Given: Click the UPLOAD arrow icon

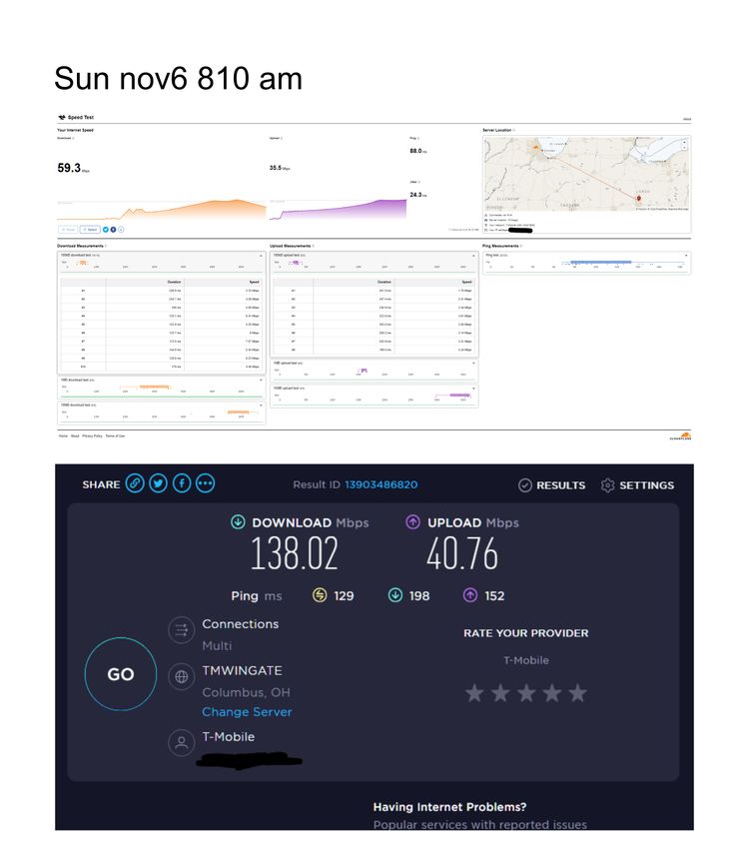Looking at the screenshot, I should point(412,521).
